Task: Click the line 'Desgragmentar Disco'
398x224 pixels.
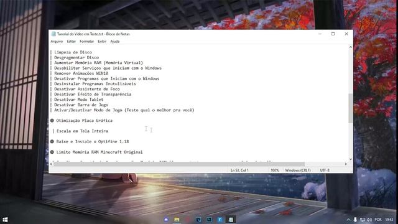Action: point(76,57)
